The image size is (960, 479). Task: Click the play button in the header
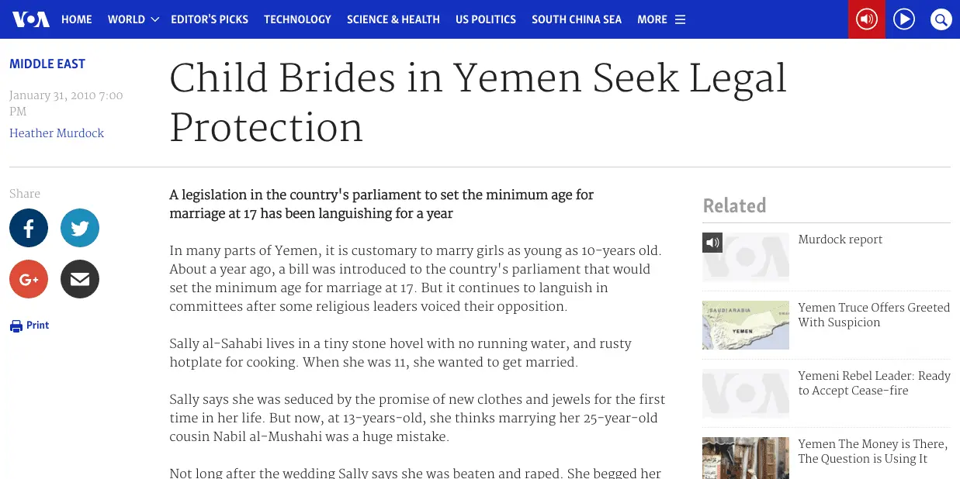[904, 19]
